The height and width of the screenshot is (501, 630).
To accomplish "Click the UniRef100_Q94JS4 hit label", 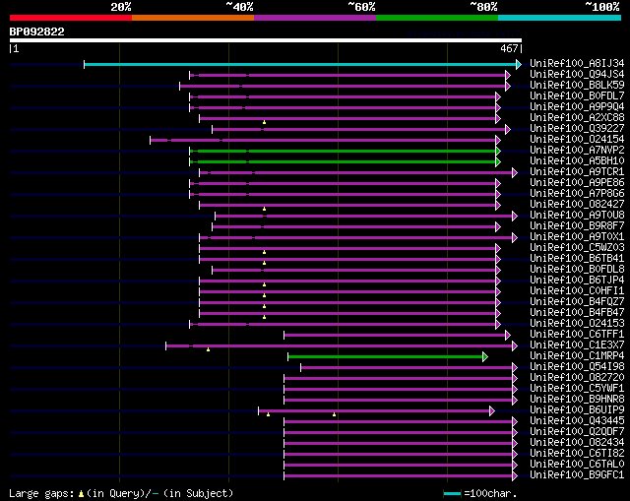I will (x=577, y=75).
